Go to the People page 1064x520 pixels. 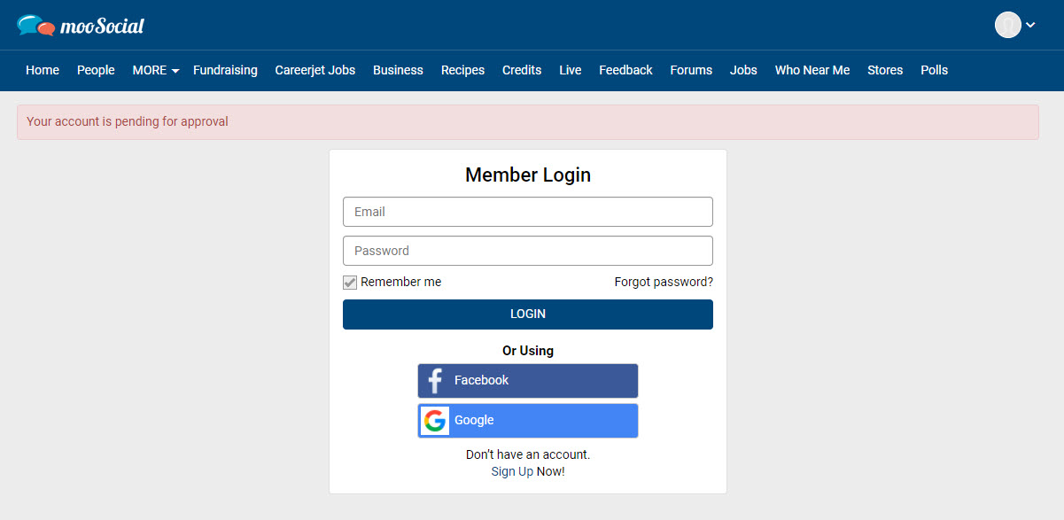click(96, 70)
